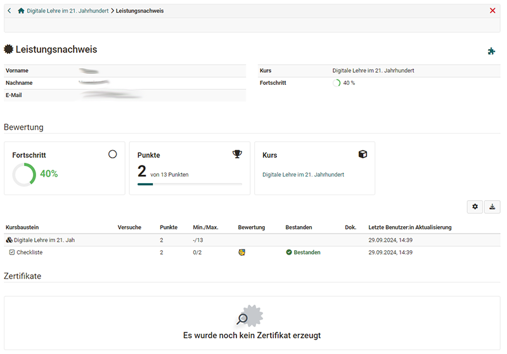Click the Bewertung badge icon for Checkliste
The height and width of the screenshot is (354, 507).
[x=241, y=252]
